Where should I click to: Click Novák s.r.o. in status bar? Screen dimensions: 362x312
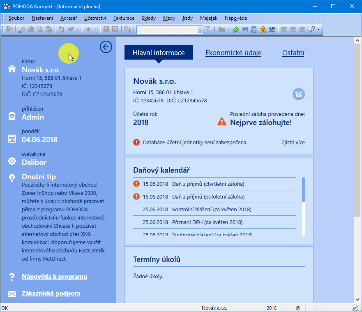coord(214,308)
